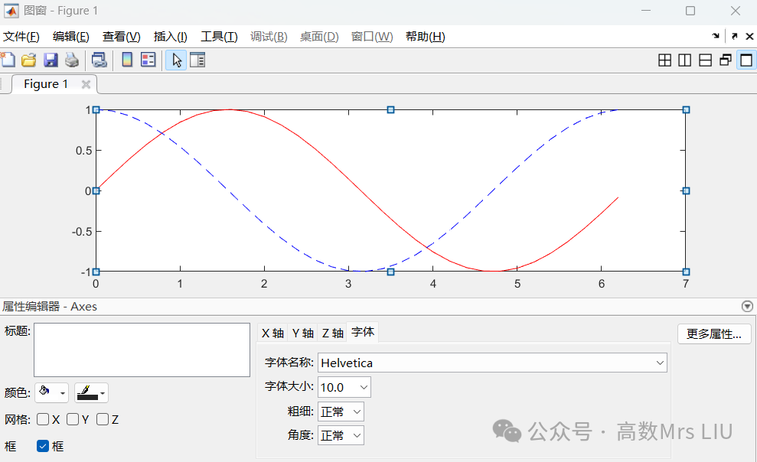Open the 帮助(H) menu
The width and height of the screenshot is (757, 462).
[x=425, y=37]
